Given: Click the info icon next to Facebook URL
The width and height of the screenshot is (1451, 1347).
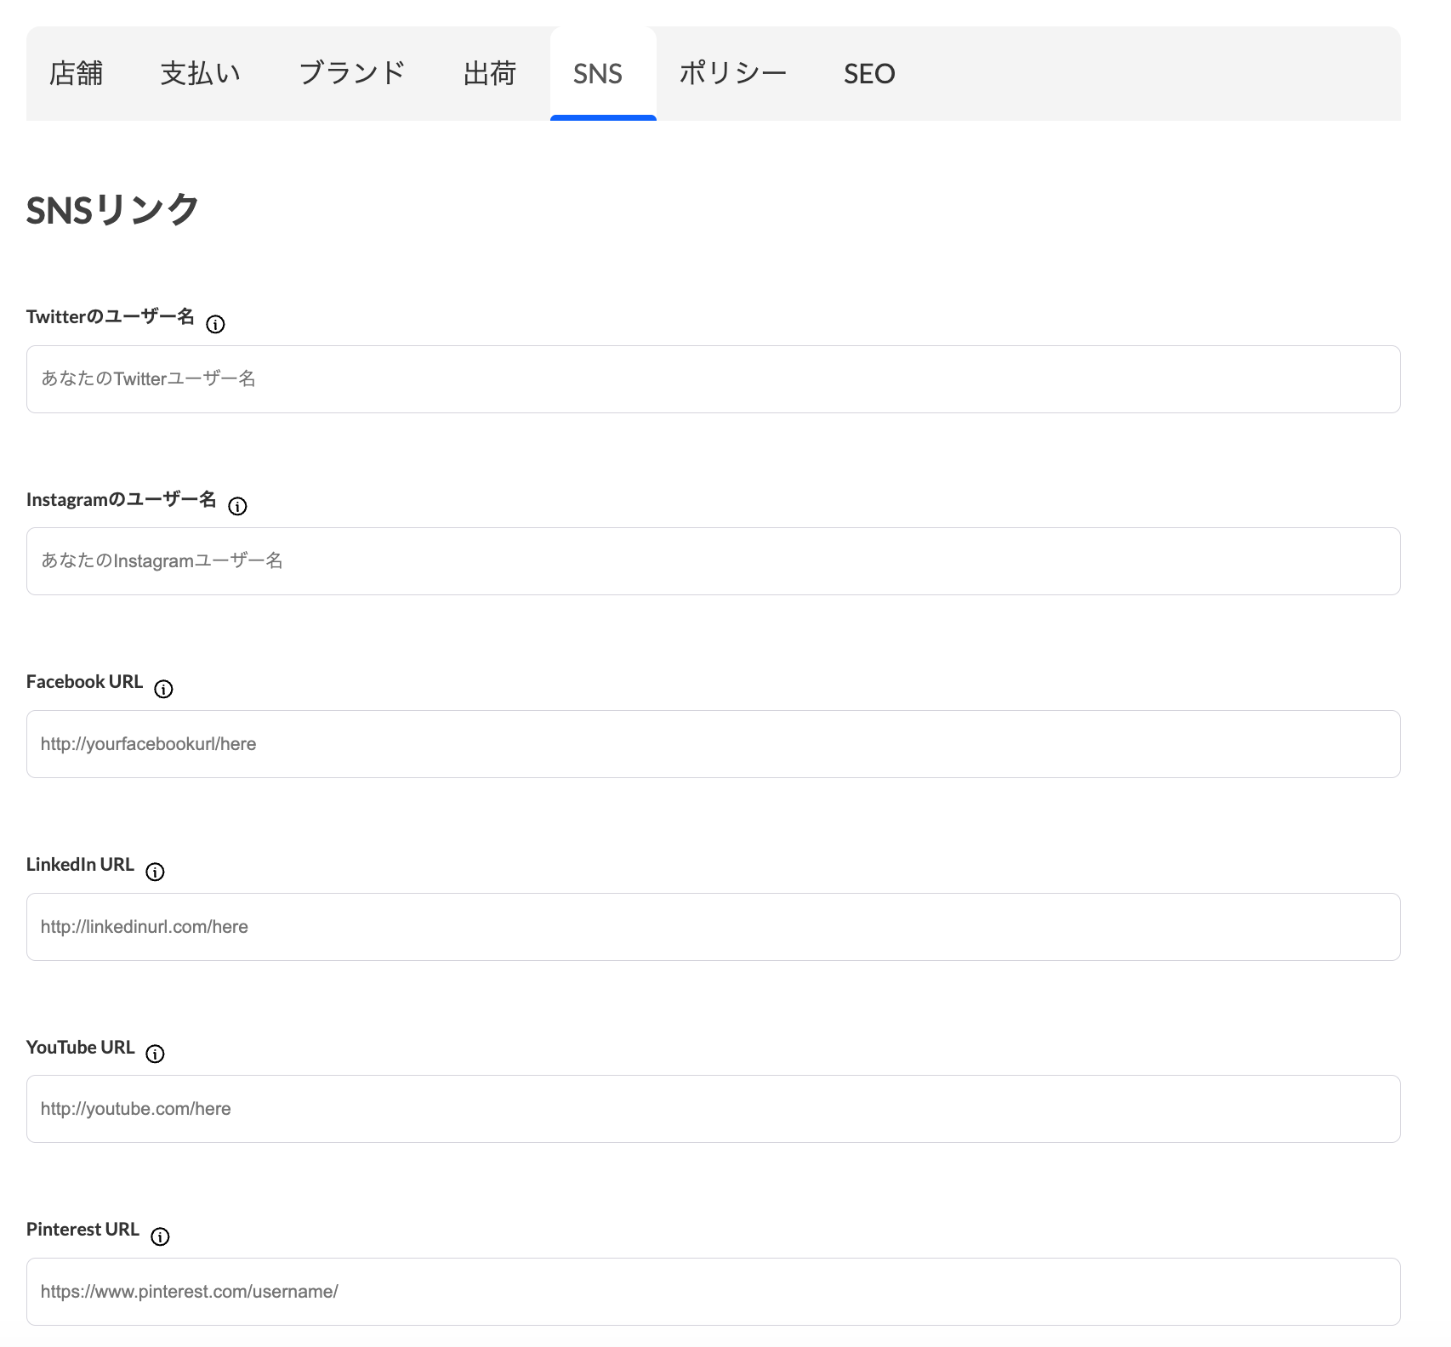Looking at the screenshot, I should click(x=163, y=689).
